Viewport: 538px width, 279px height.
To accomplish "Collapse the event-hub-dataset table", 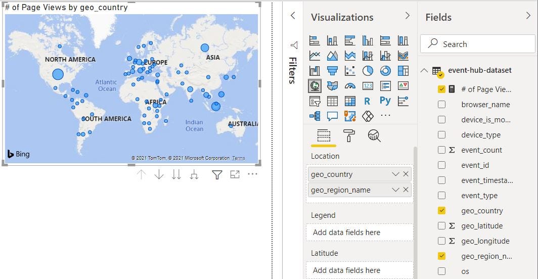I will (424, 70).
